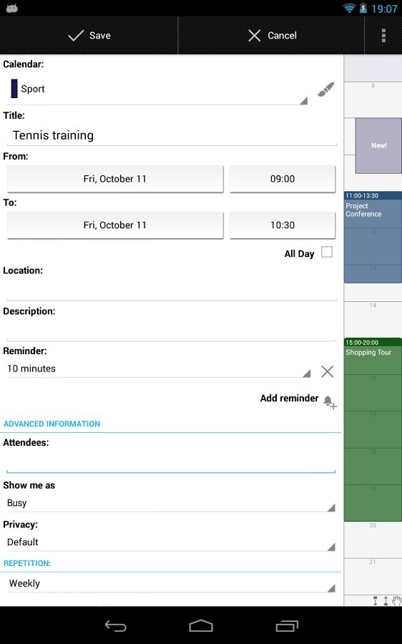The height and width of the screenshot is (644, 402).
Task: Expand the Sport calendar dropdown
Action: 157,89
